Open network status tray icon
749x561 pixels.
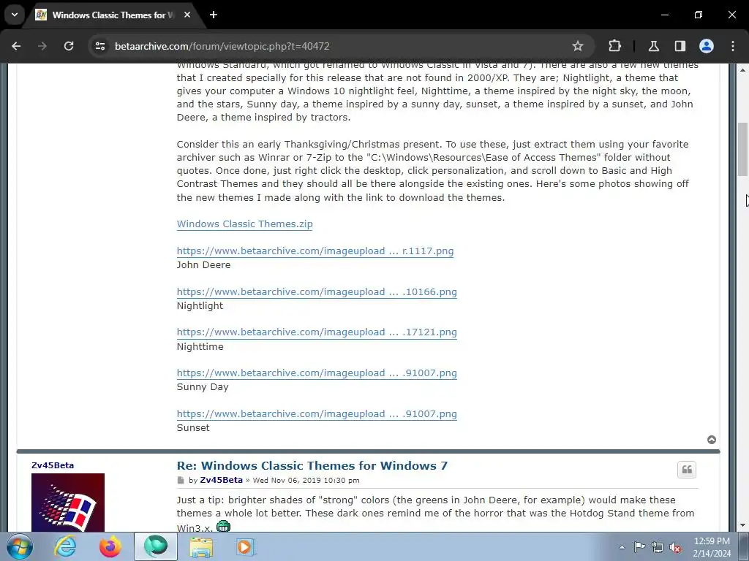point(658,547)
